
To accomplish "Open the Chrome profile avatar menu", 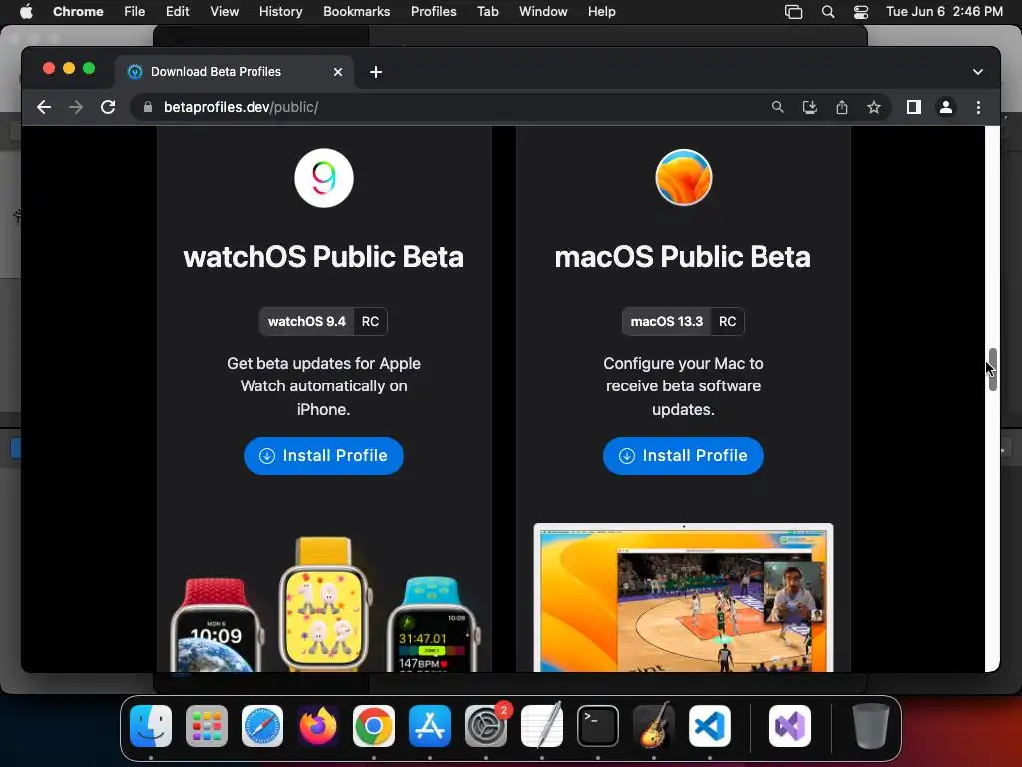I will (946, 107).
